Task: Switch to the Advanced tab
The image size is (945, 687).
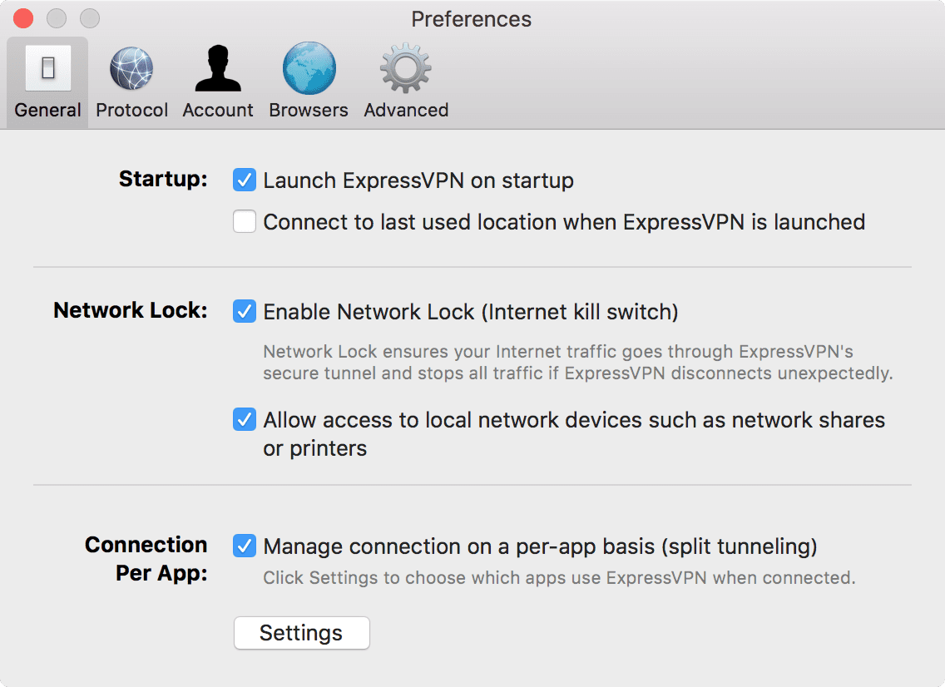Action: point(405,81)
